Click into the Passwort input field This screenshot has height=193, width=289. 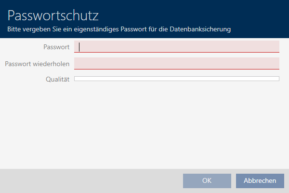tap(176, 46)
